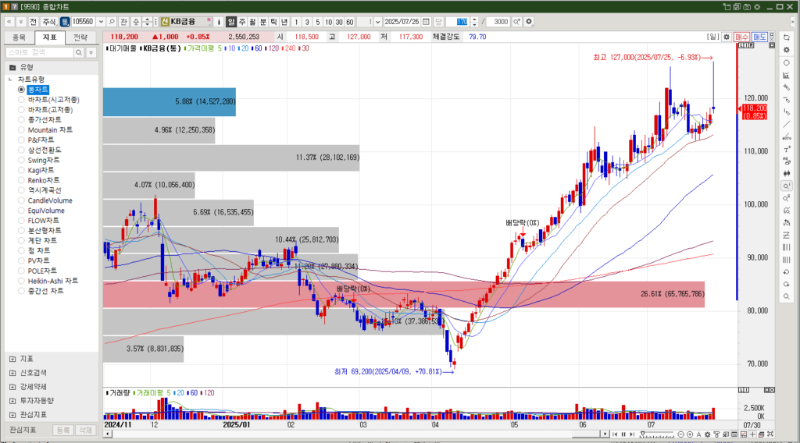The height and width of the screenshot is (443, 800).
Task: Click the zoom-out minus circle icon
Action: [680, 434]
